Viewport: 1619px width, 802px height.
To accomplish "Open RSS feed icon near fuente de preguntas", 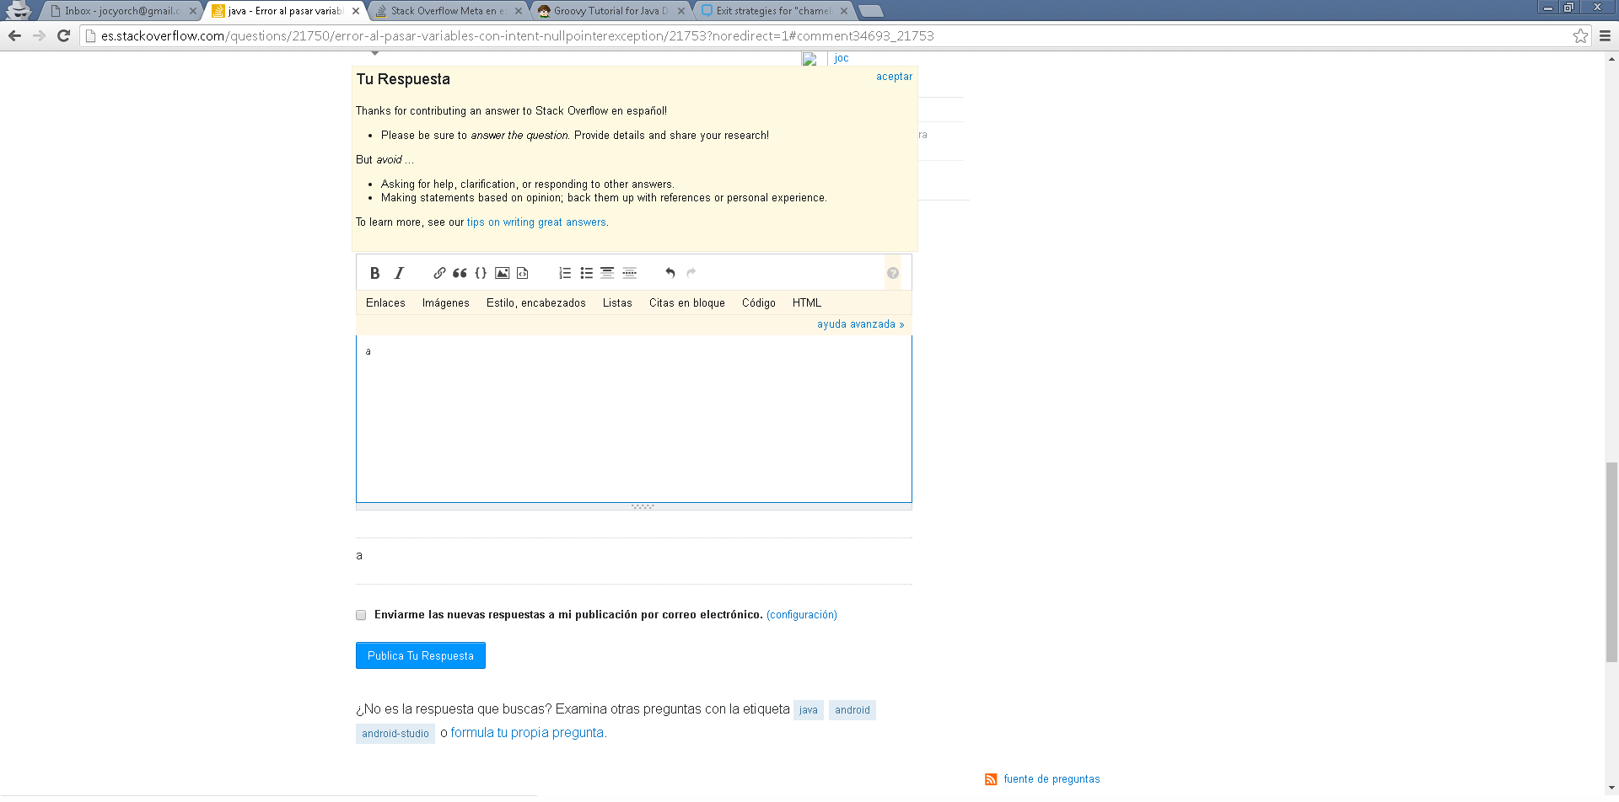I will 991,779.
